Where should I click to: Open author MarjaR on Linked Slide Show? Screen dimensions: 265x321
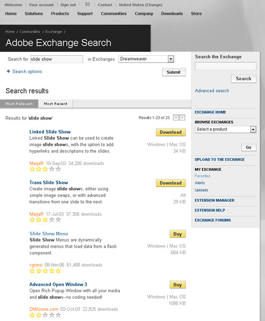pos(37,163)
